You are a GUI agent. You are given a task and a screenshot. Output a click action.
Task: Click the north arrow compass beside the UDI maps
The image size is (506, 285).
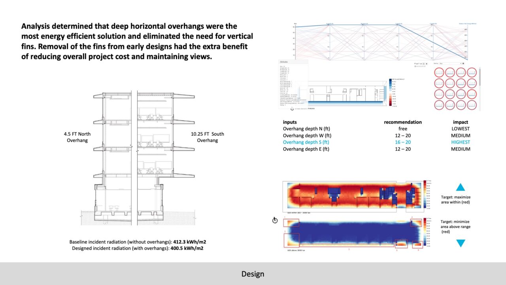coord(275,220)
